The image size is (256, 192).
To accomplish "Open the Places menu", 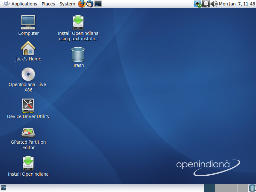I will [48, 4].
